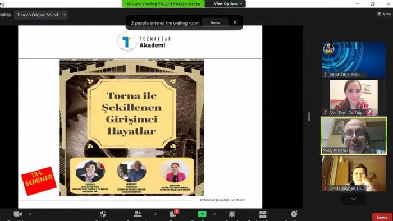393x221 pixels.
Task: Expand the Participants options caret
Action: (156, 214)
